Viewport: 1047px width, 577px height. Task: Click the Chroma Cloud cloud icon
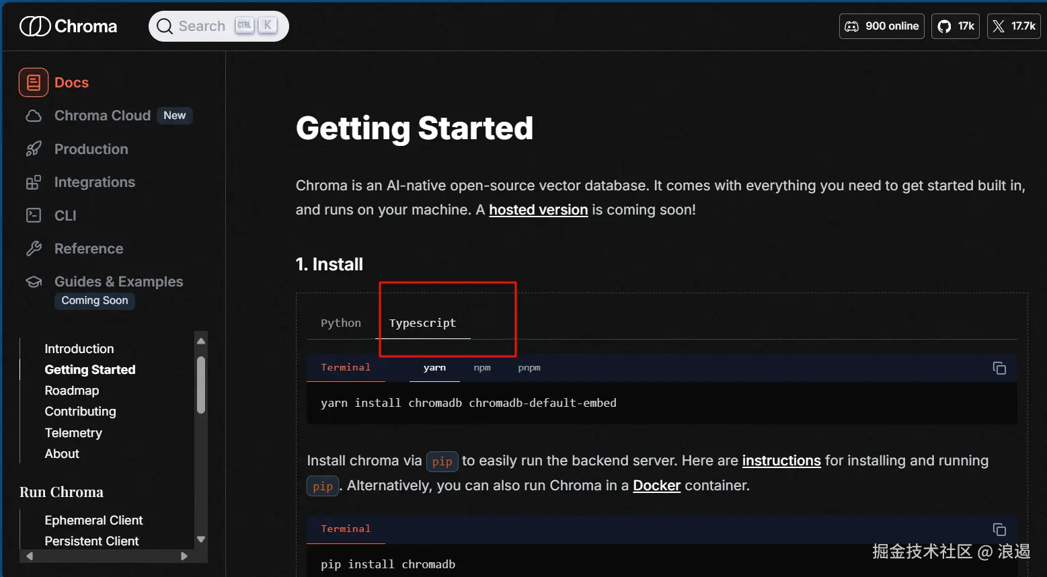[34, 116]
